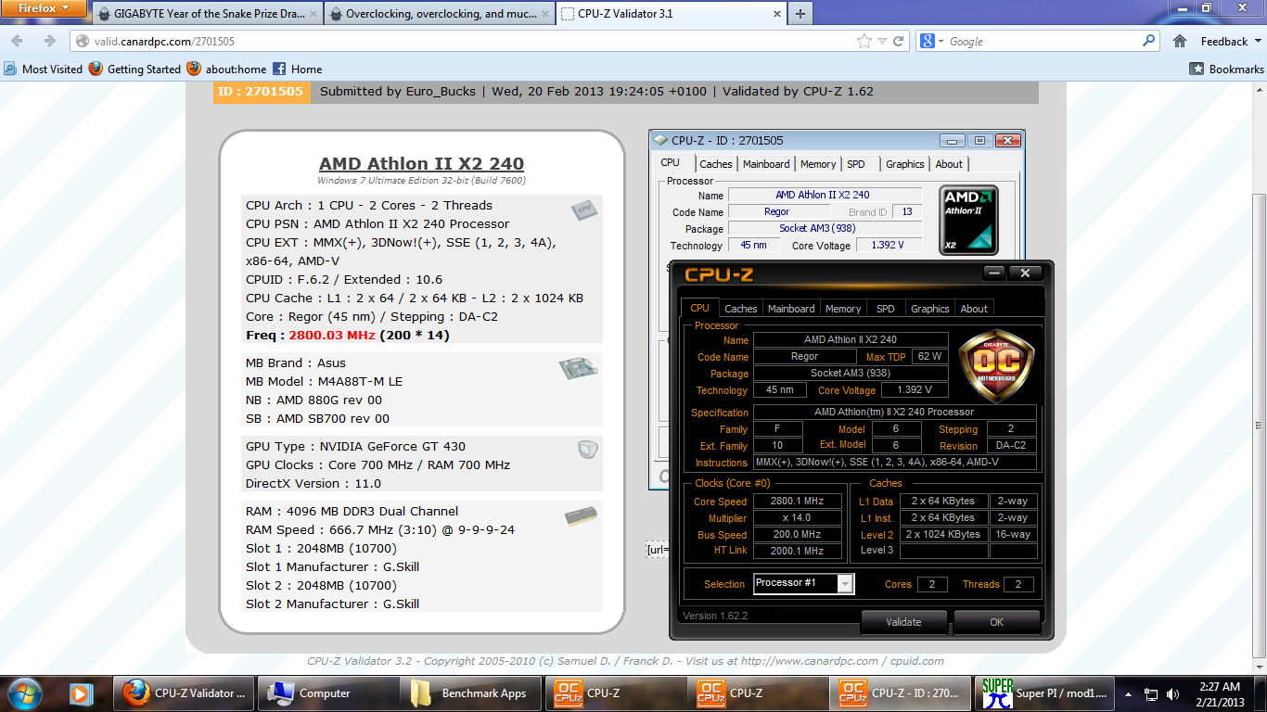Viewport: 1267px width, 712px height.
Task: Click the Max TDP 62 W value
Action: coord(928,356)
